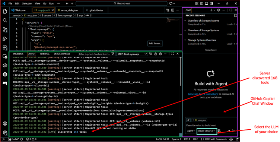
Task: Click the errors and warnings count in status bar
Action: [x=31, y=139]
